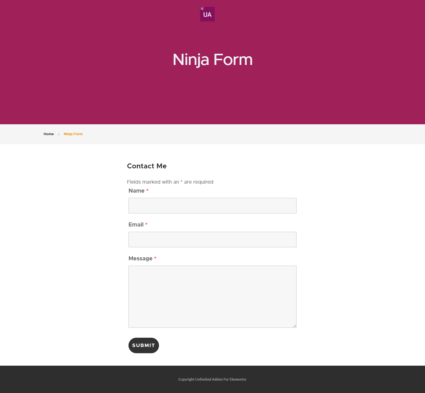Click the breadcrumb slash separator
This screenshot has height=393, width=425.
coord(58,134)
